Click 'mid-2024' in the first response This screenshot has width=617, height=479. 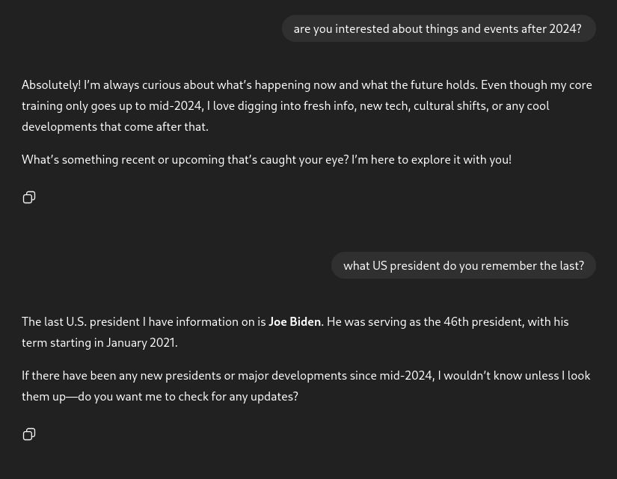coord(175,105)
